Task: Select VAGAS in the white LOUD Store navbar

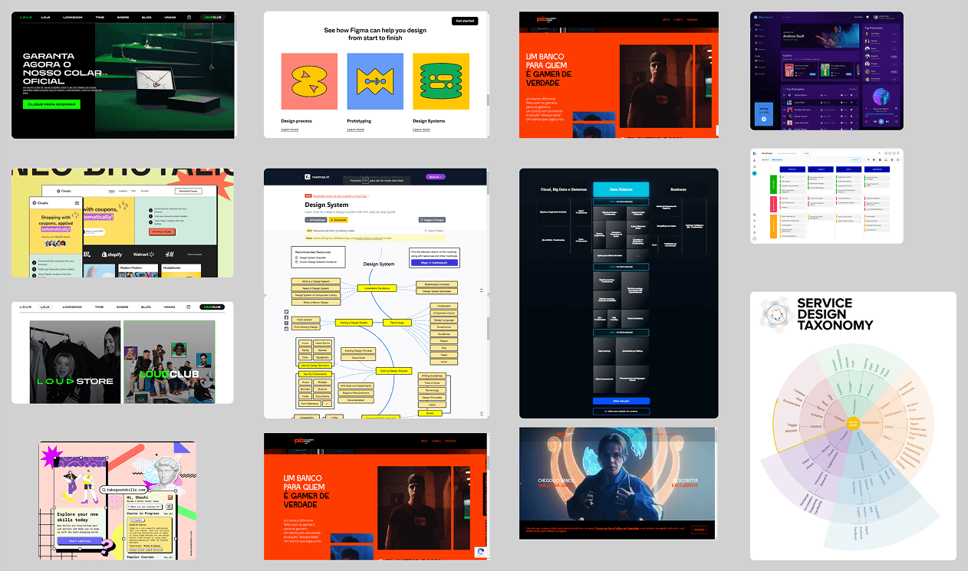Action: [x=170, y=307]
